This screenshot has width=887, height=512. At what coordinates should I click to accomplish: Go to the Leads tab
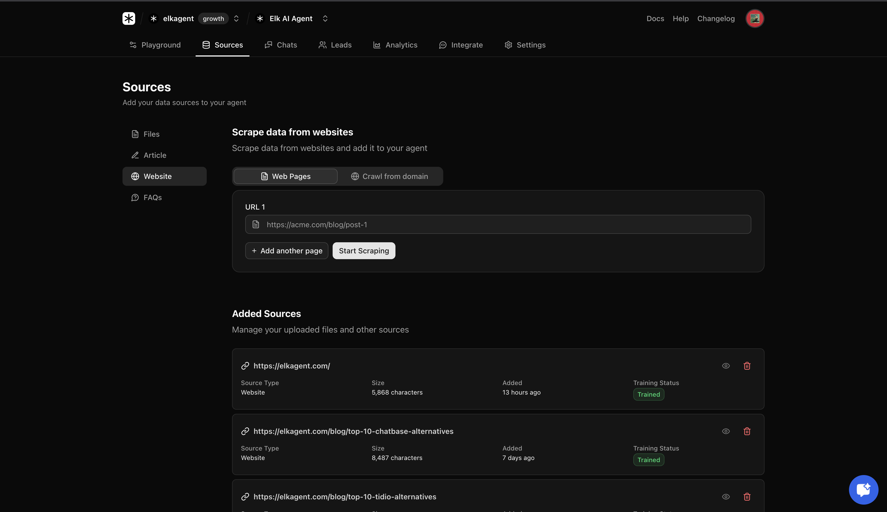(335, 45)
